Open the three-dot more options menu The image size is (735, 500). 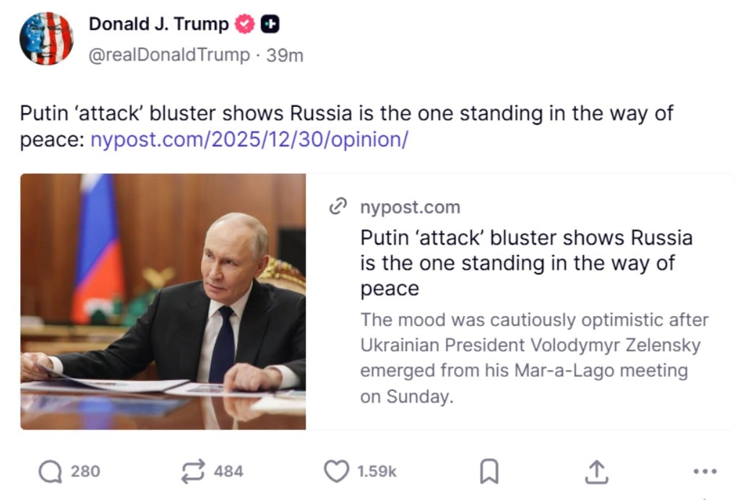[704, 473]
